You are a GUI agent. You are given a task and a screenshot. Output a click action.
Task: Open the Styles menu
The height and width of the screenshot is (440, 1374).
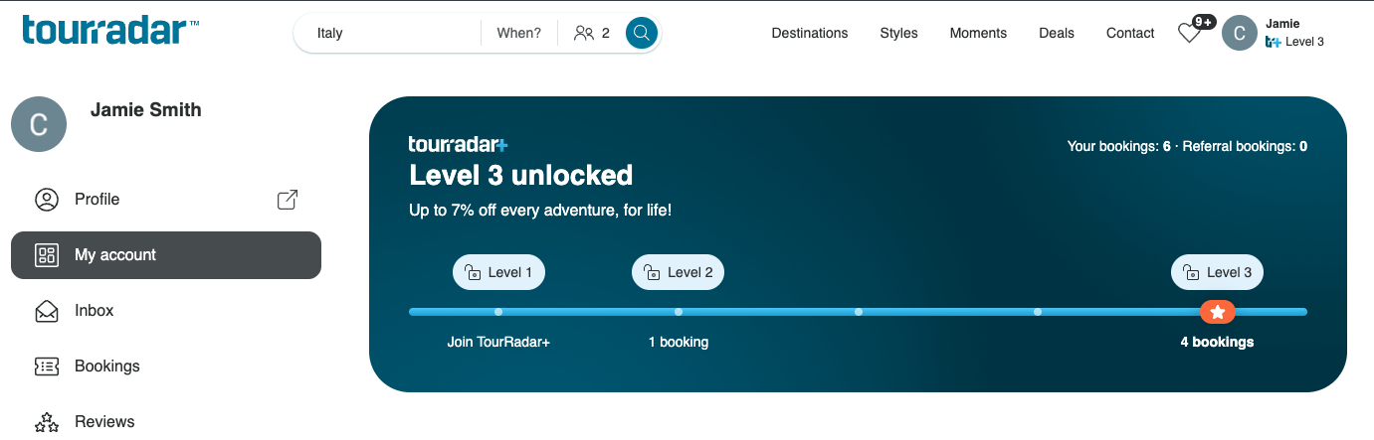(898, 33)
